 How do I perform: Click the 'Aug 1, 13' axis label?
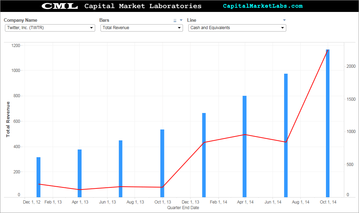coord(135,202)
